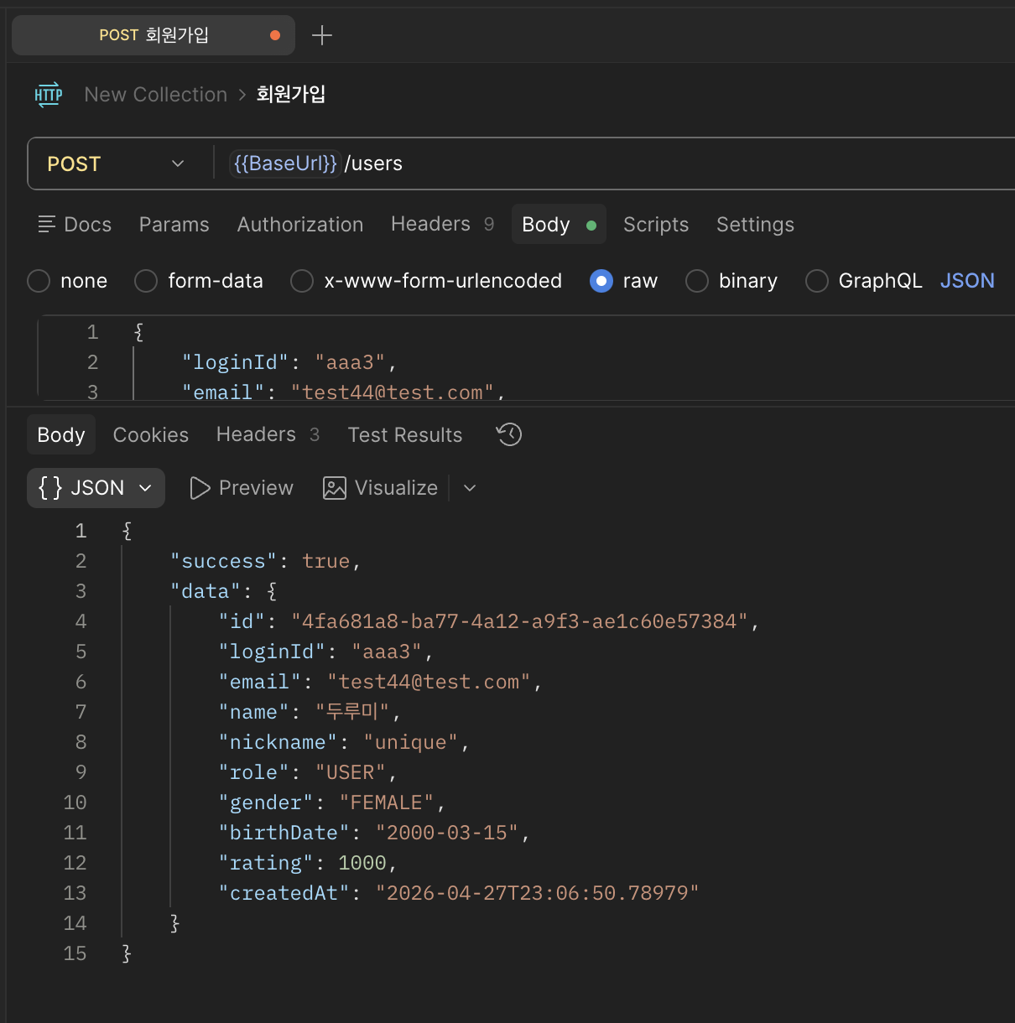Select the none body type radio
The image size is (1015, 1023).
pos(39,281)
